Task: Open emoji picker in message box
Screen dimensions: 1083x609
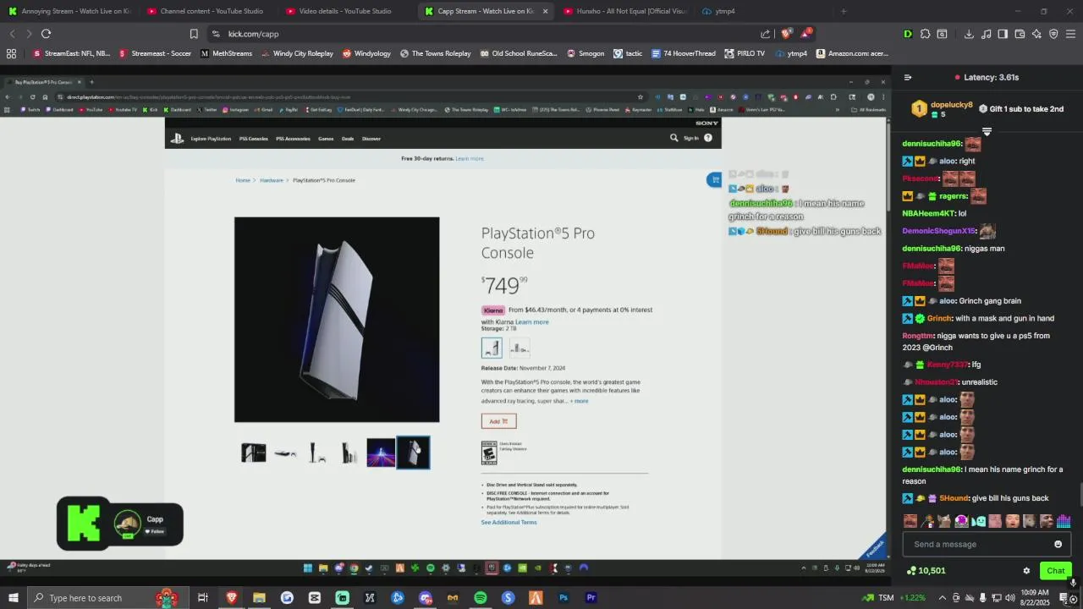Action: pyautogui.click(x=1058, y=544)
